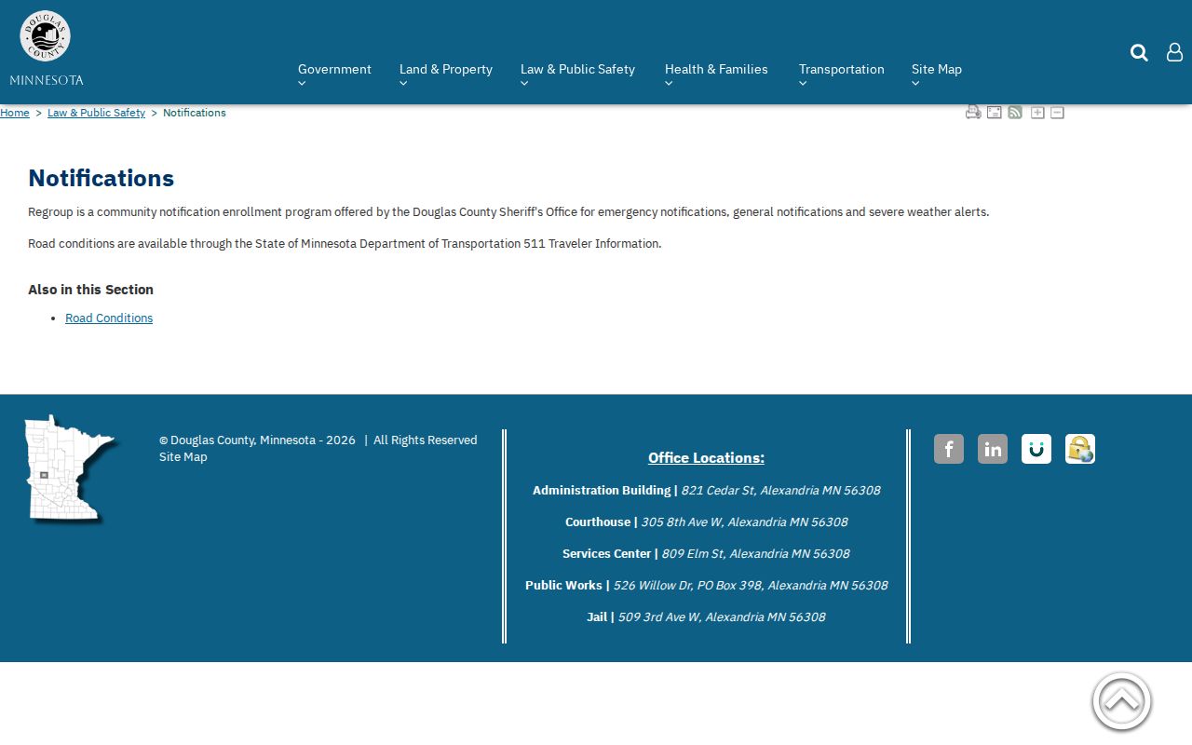Print this page with the printer icon
Screen dimensions: 1192x745
pos(973,113)
